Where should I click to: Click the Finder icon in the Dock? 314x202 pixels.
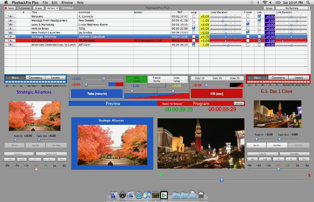[114, 196]
